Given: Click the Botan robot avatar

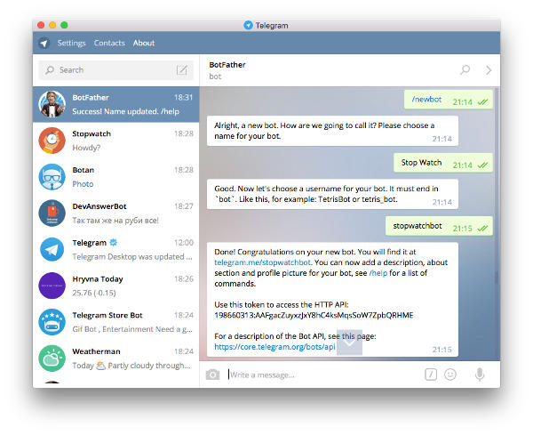Looking at the screenshot, I should [x=52, y=177].
